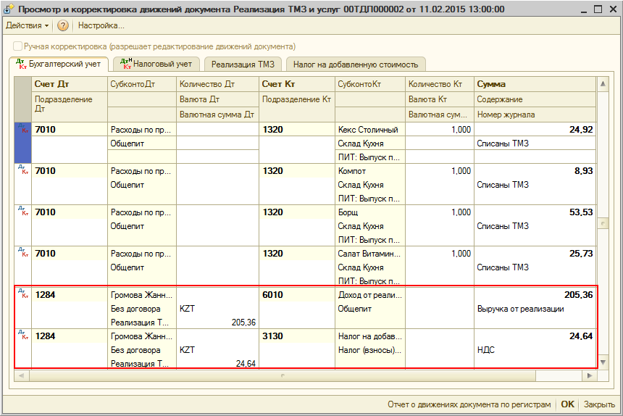Select the Налог на добавленную стоимость tab

pos(355,65)
